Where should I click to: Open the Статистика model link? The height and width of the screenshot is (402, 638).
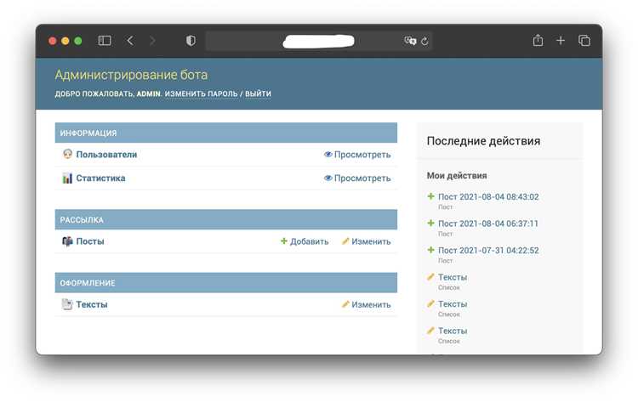(100, 178)
